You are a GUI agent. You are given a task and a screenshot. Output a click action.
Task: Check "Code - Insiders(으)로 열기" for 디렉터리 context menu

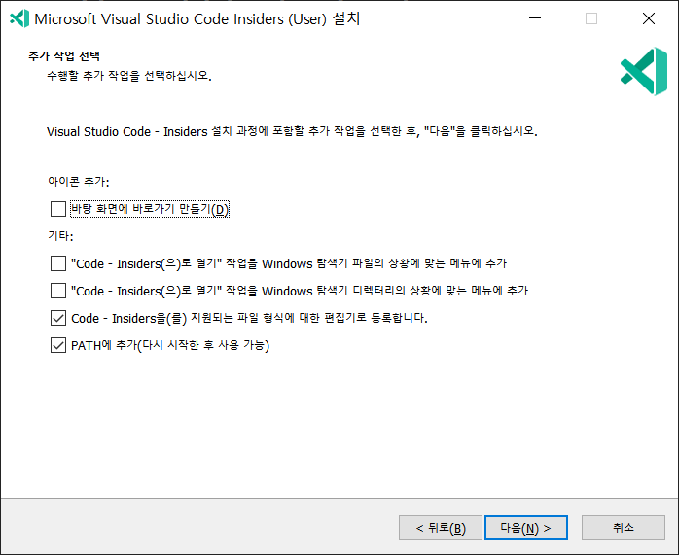(58, 291)
